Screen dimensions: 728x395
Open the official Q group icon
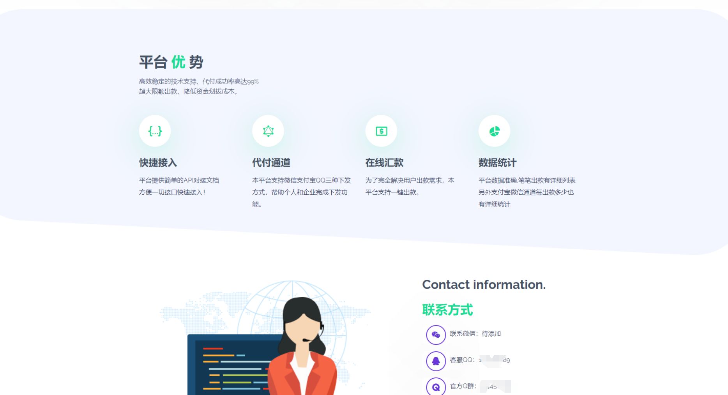(436, 387)
